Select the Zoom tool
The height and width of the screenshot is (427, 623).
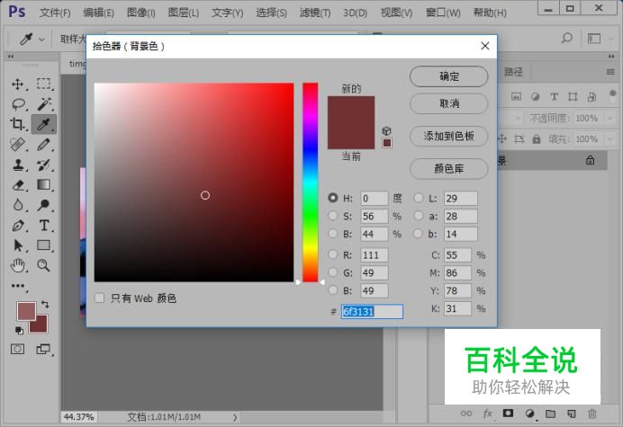pyautogui.click(x=44, y=265)
